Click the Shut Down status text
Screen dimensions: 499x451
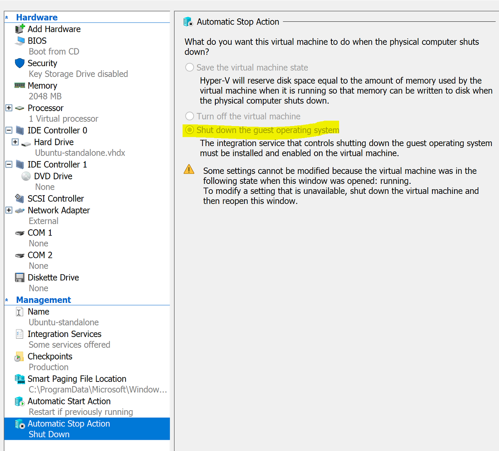tap(49, 434)
